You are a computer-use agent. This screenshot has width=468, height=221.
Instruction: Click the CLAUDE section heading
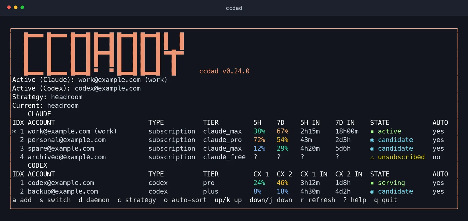coord(39,114)
